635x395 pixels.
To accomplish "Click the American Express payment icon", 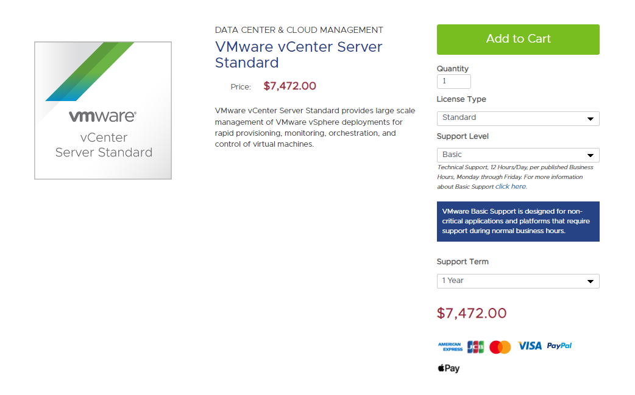I will [450, 346].
